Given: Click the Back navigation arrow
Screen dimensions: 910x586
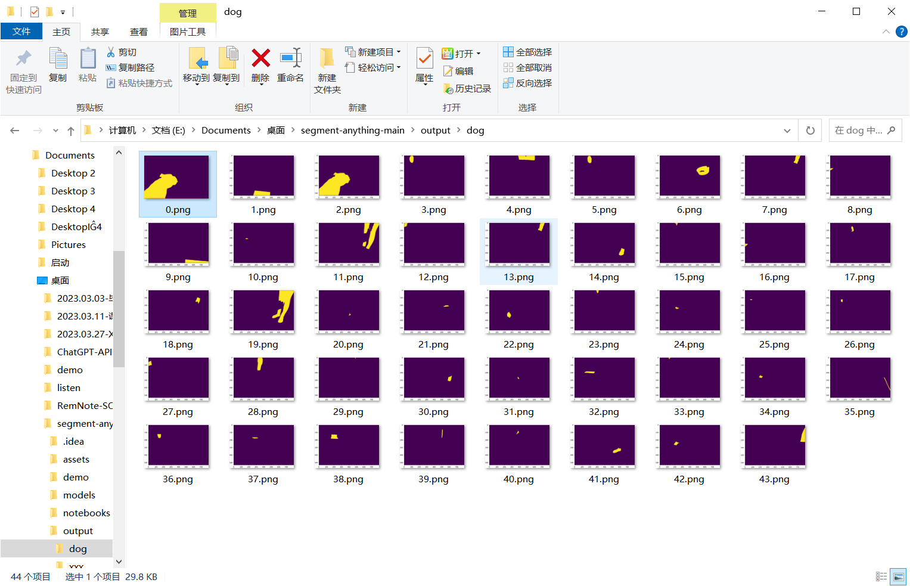Looking at the screenshot, I should [x=15, y=131].
